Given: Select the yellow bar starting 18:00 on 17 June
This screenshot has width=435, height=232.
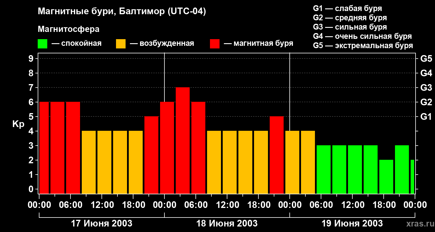Looking at the screenshot, I should pyautogui.click(x=136, y=162).
